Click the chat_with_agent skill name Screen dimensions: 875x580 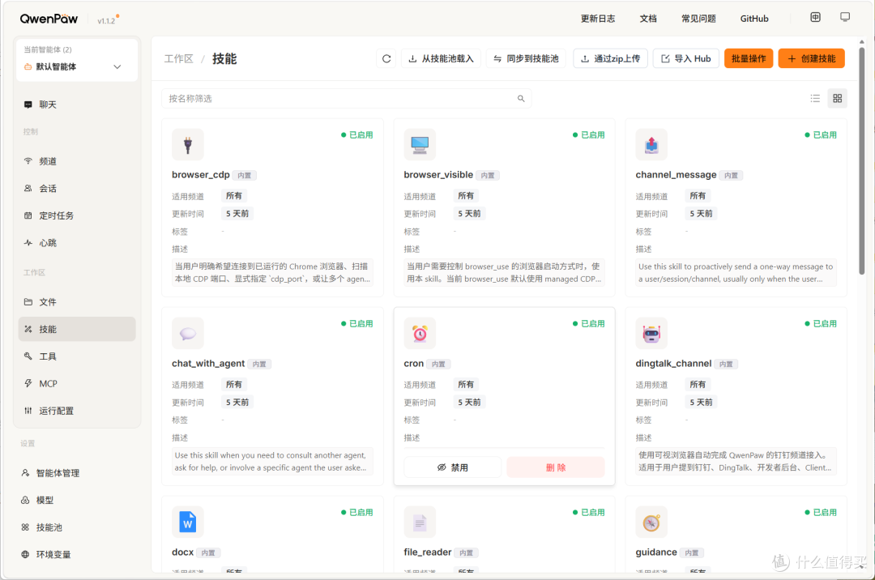[208, 363]
